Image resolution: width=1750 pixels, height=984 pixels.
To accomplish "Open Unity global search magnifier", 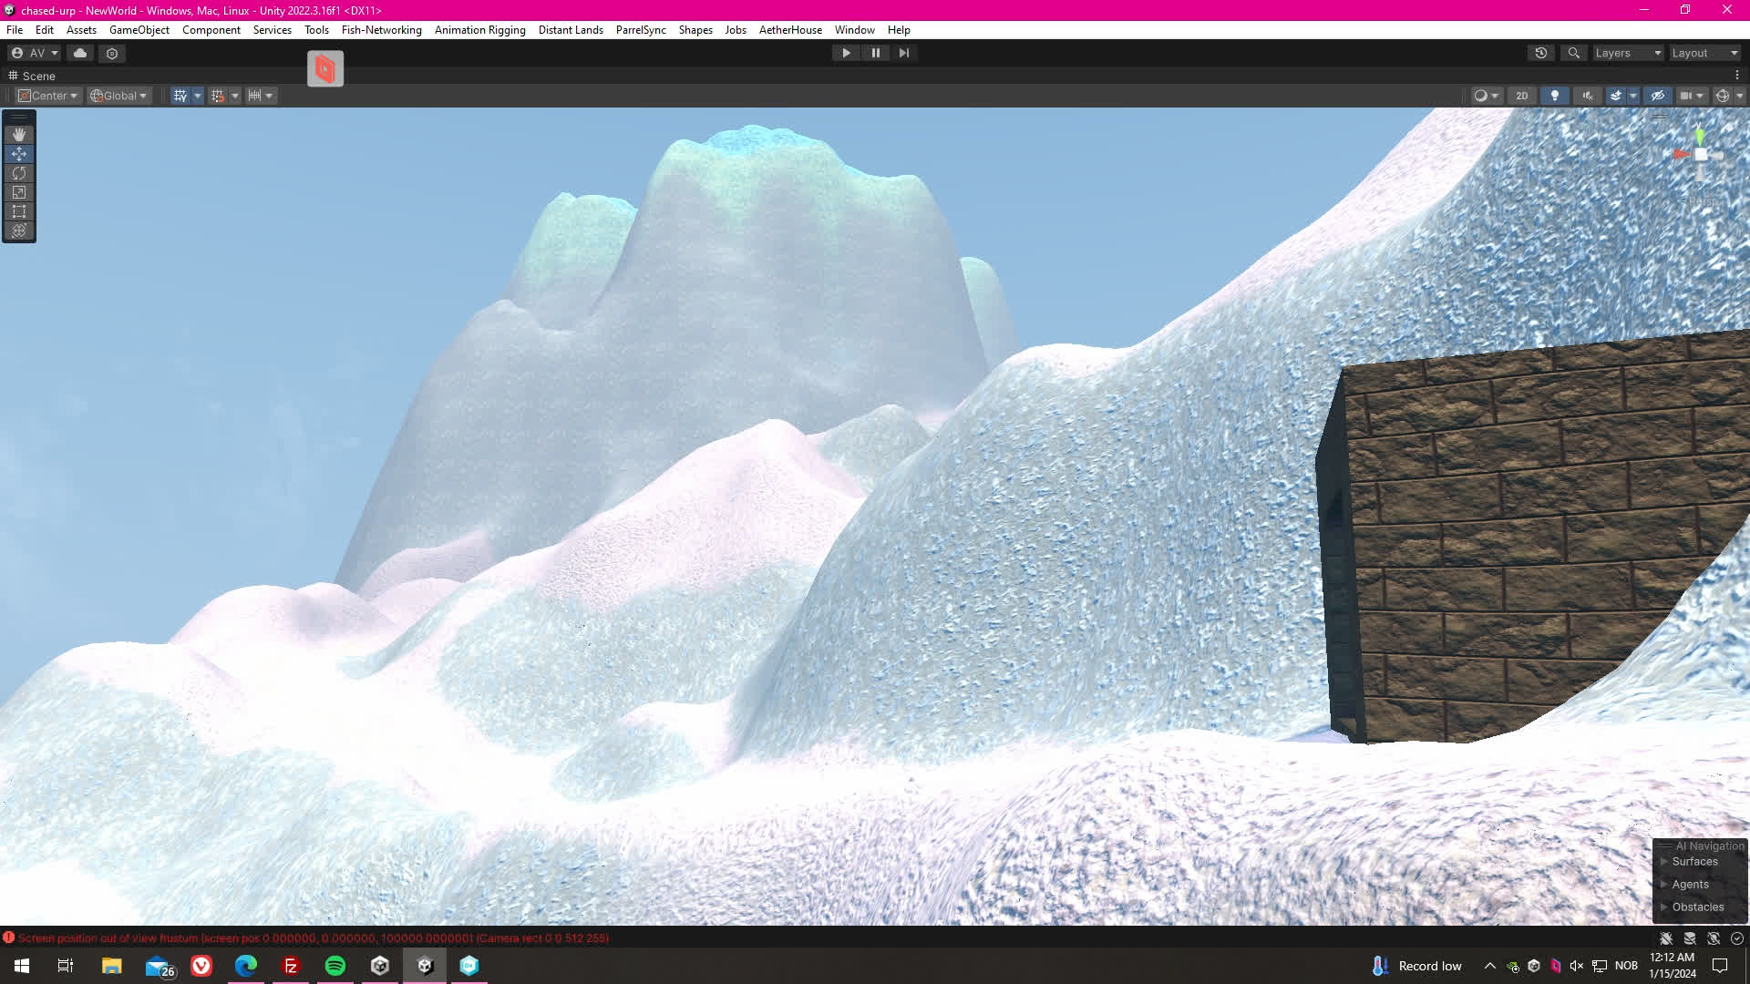I will [x=1573, y=53].
